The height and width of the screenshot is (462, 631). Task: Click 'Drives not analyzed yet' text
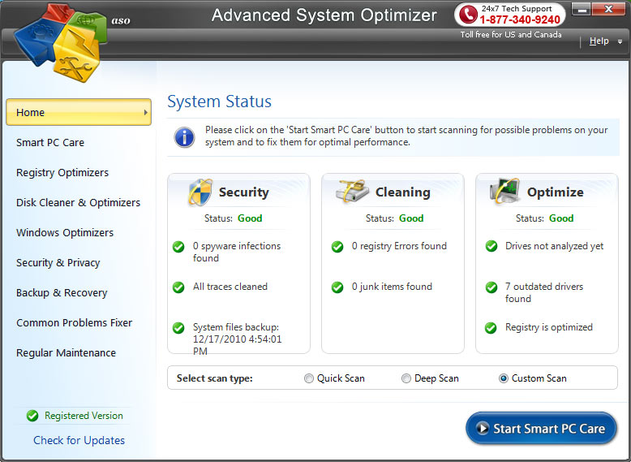554,246
